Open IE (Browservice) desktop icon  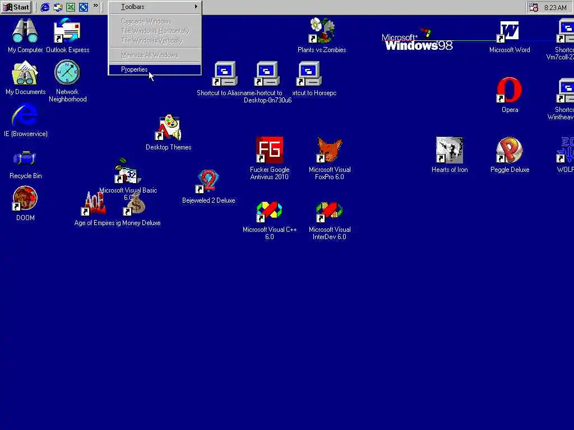point(25,120)
